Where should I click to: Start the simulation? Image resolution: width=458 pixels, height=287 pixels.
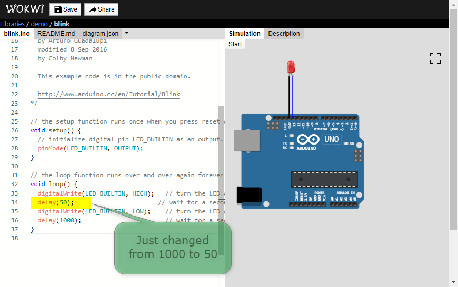coord(235,44)
